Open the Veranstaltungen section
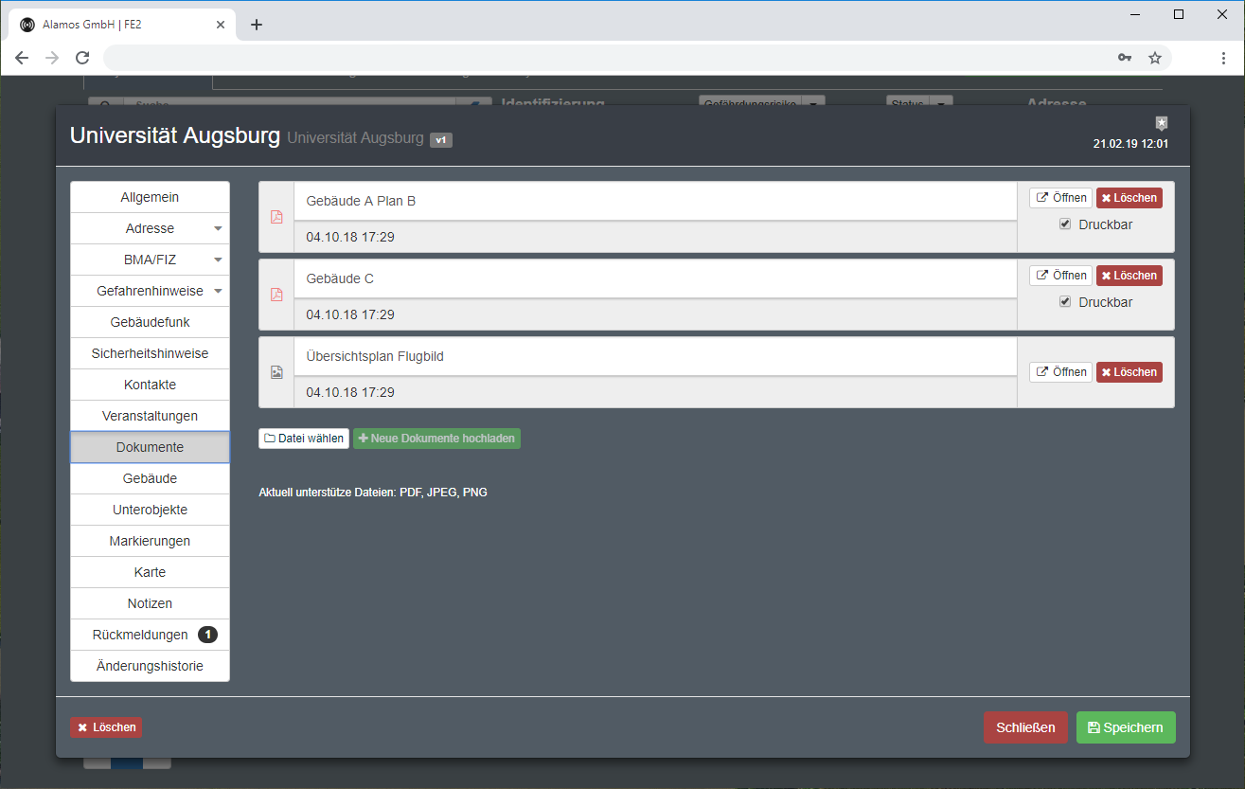The height and width of the screenshot is (789, 1245). [150, 416]
